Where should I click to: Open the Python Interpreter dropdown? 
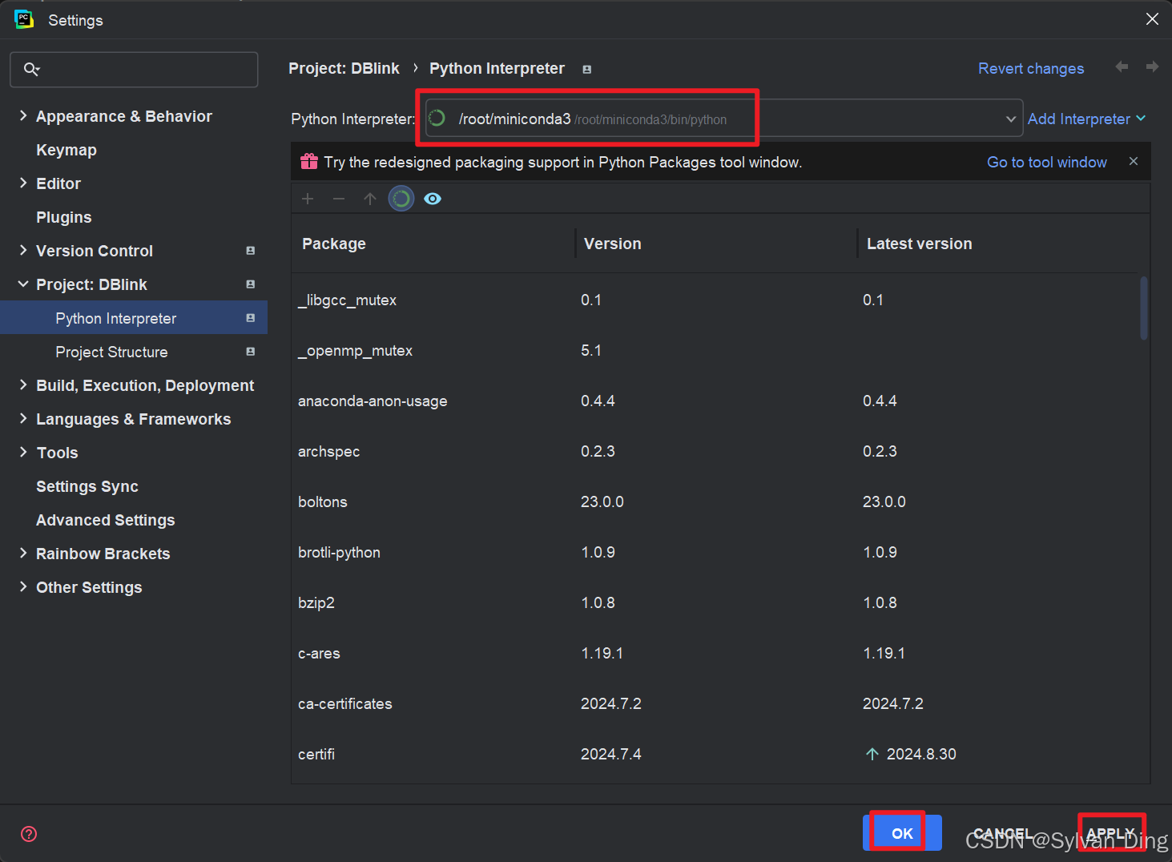coord(1010,119)
